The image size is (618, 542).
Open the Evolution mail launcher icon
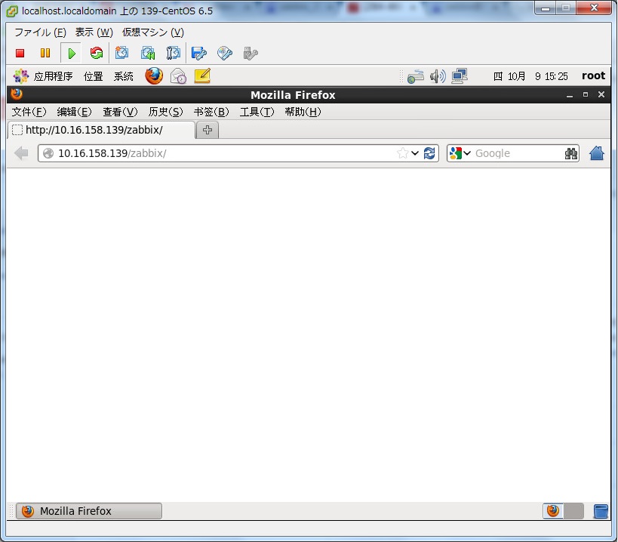178,76
